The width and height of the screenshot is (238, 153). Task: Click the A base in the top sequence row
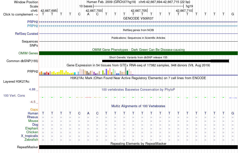88,14
